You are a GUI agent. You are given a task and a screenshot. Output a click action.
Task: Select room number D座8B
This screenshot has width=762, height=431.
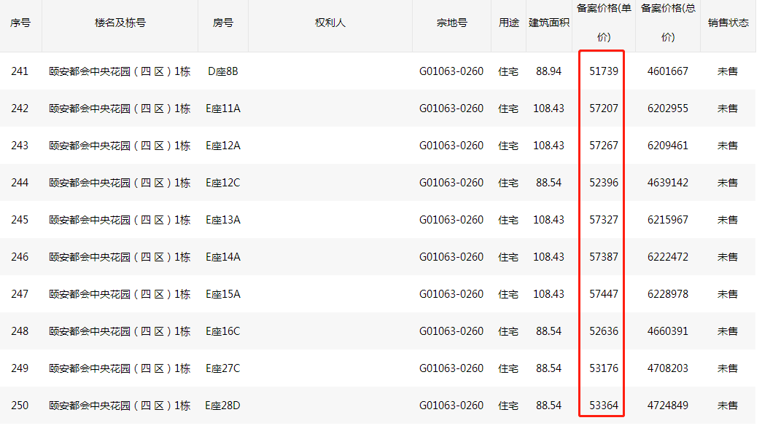pyautogui.click(x=223, y=71)
